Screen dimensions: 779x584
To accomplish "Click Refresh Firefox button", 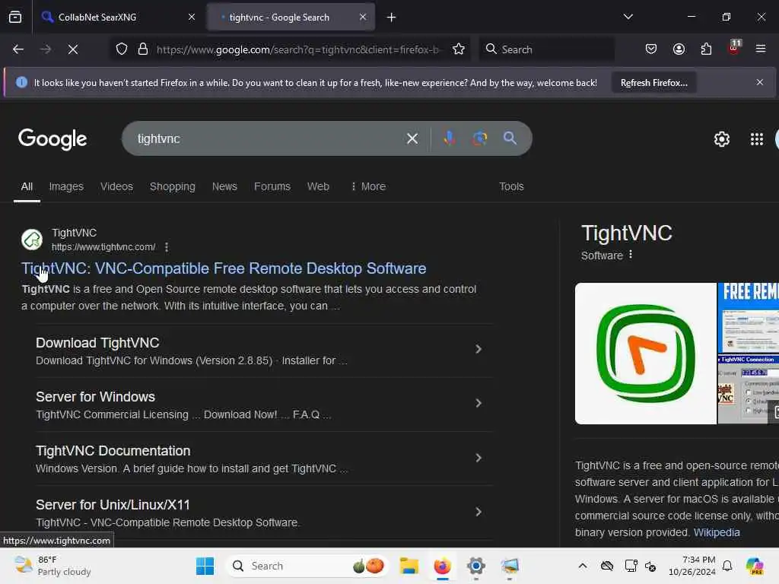I will coord(653,83).
